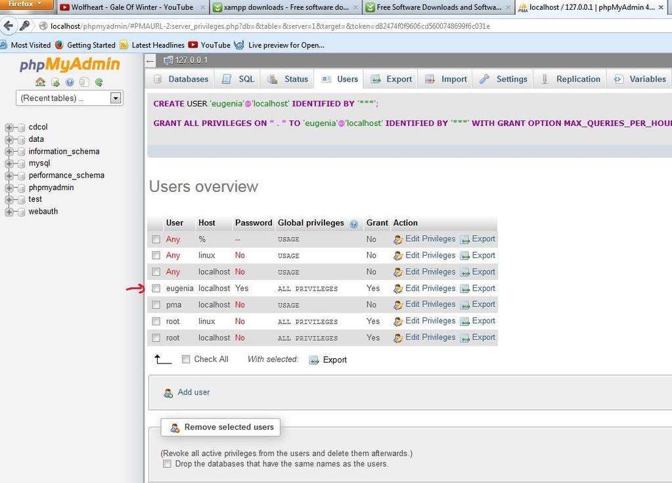Click the With selected Export icon

tap(314, 360)
